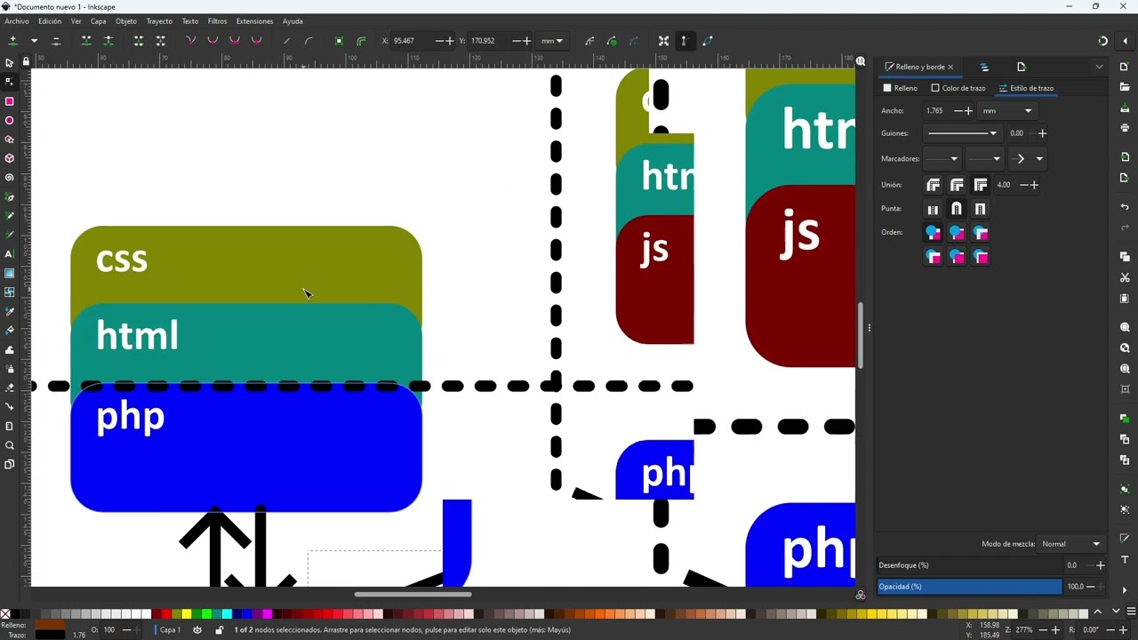Switch to the Color de trazo tab
This screenshot has height=640, width=1138.
click(958, 88)
